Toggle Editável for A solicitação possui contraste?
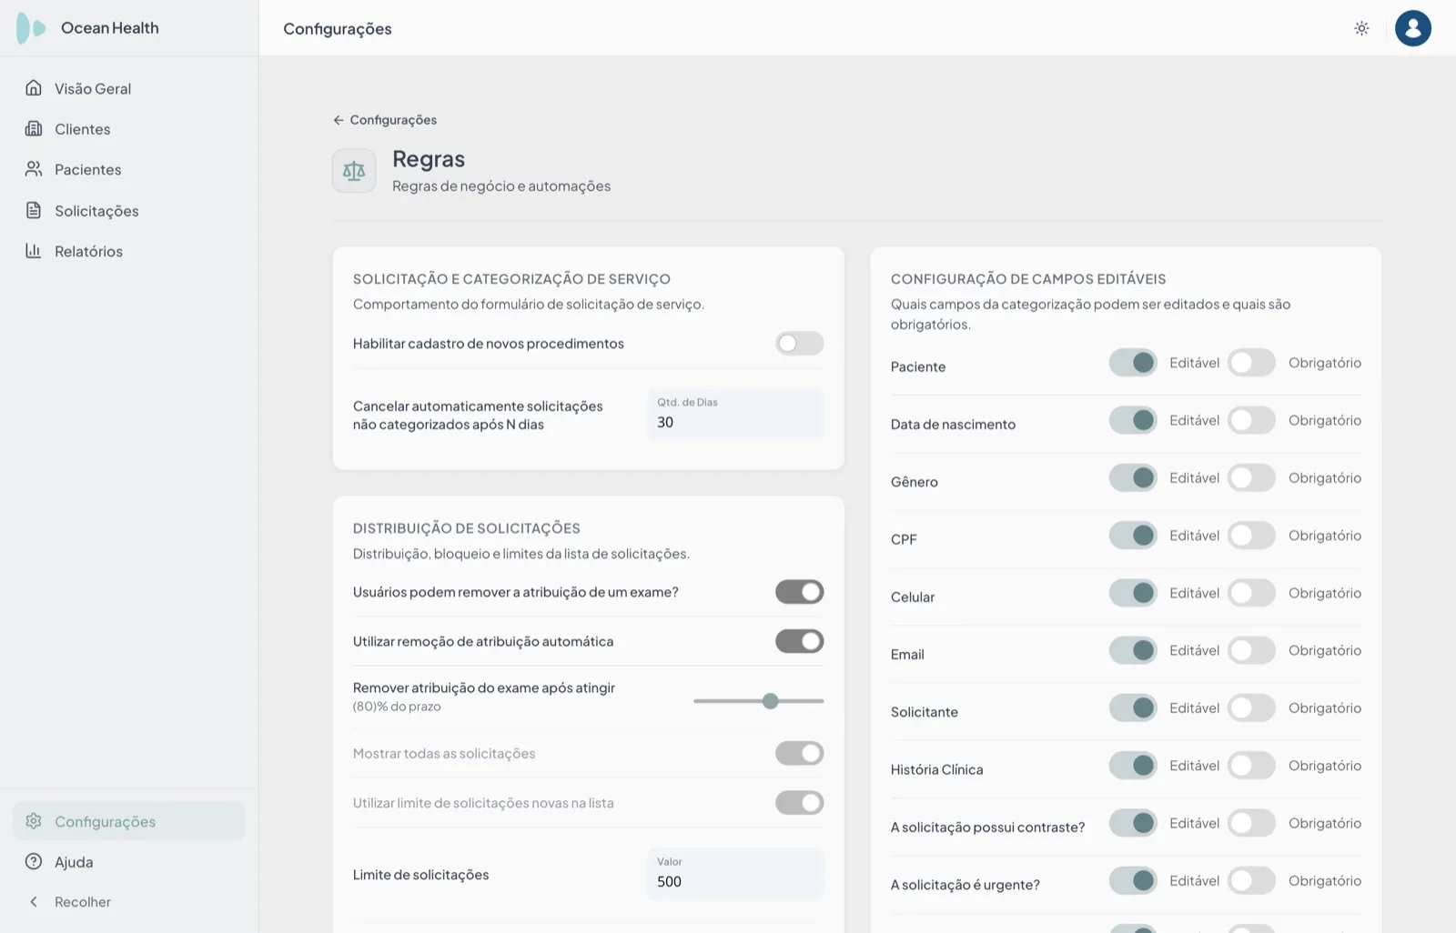The image size is (1456, 933). coord(1133,823)
